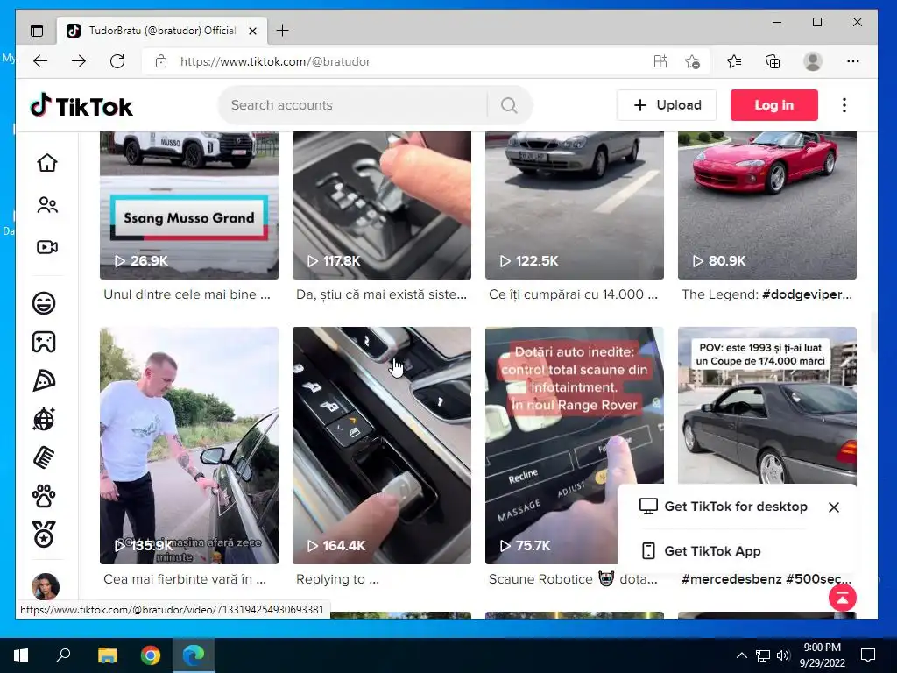Click Get TikTok App
This screenshot has height=673, width=897.
pos(702,551)
